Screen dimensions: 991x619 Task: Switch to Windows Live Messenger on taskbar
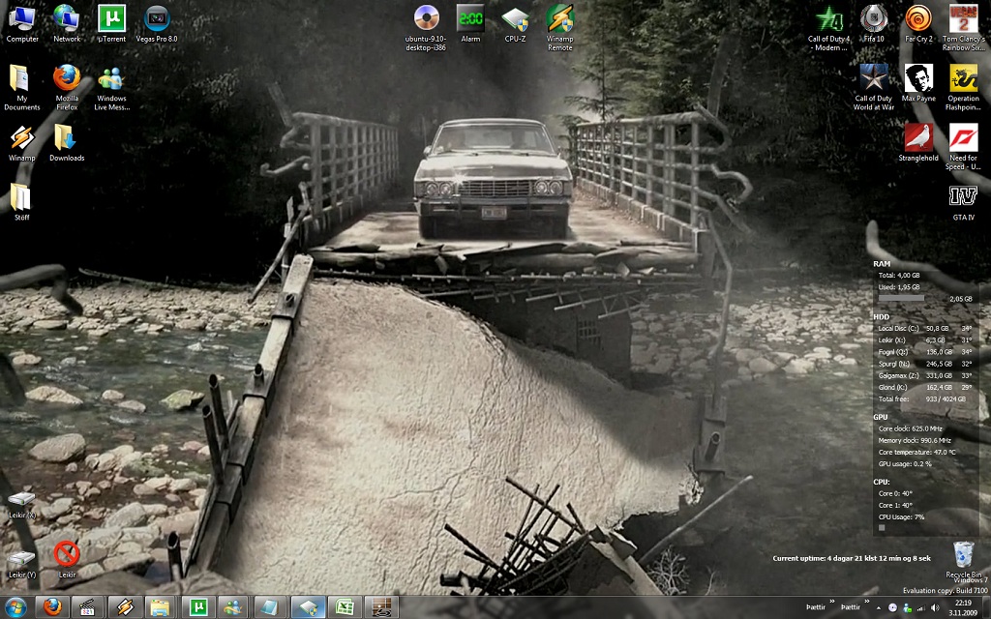tap(234, 607)
